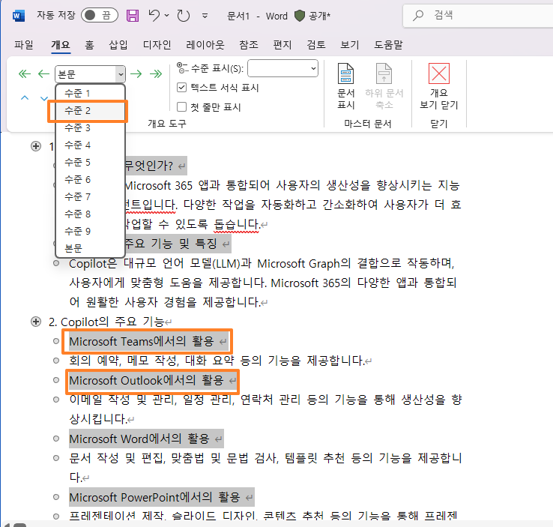Expand plus symbol beside 2. Copilot의 주요 기능
553x527 pixels.
pos(36,322)
